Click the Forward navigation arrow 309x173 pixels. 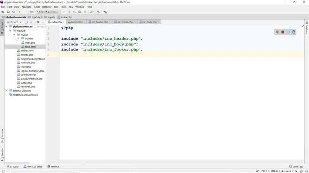click(x=26, y=12)
